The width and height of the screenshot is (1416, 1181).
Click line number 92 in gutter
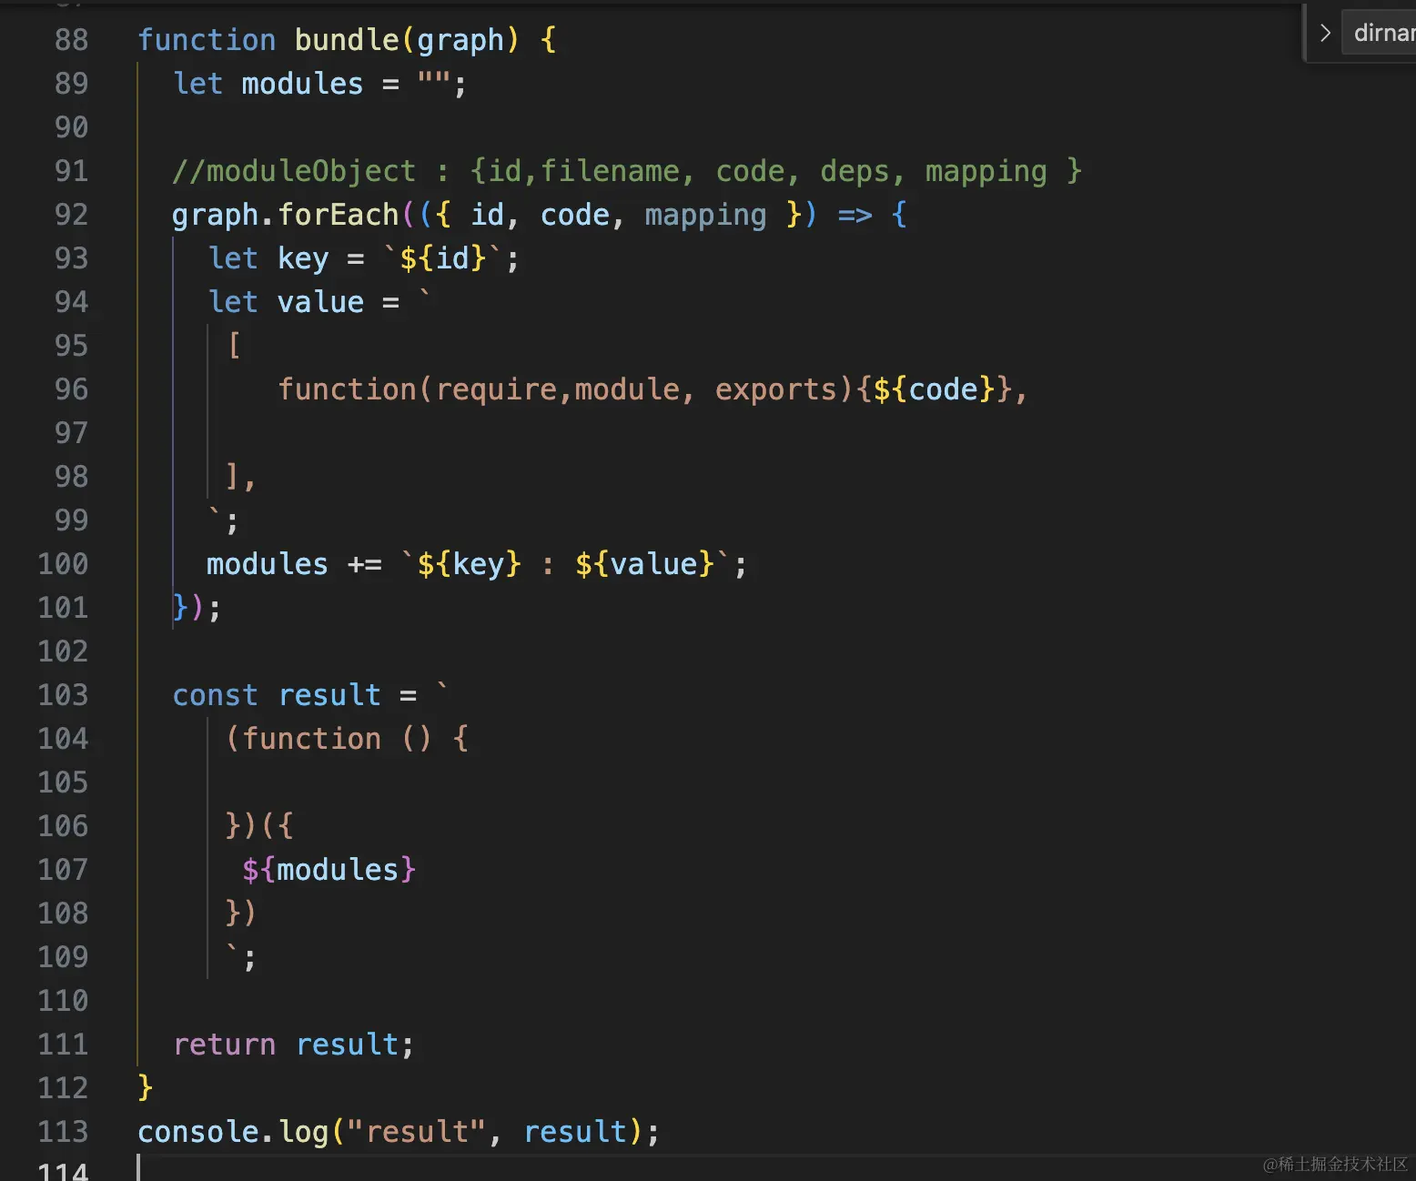click(x=72, y=215)
